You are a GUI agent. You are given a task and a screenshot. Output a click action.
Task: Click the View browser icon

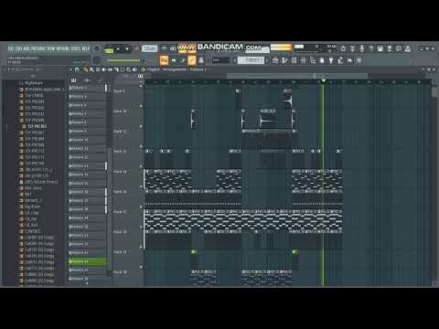click(x=313, y=60)
